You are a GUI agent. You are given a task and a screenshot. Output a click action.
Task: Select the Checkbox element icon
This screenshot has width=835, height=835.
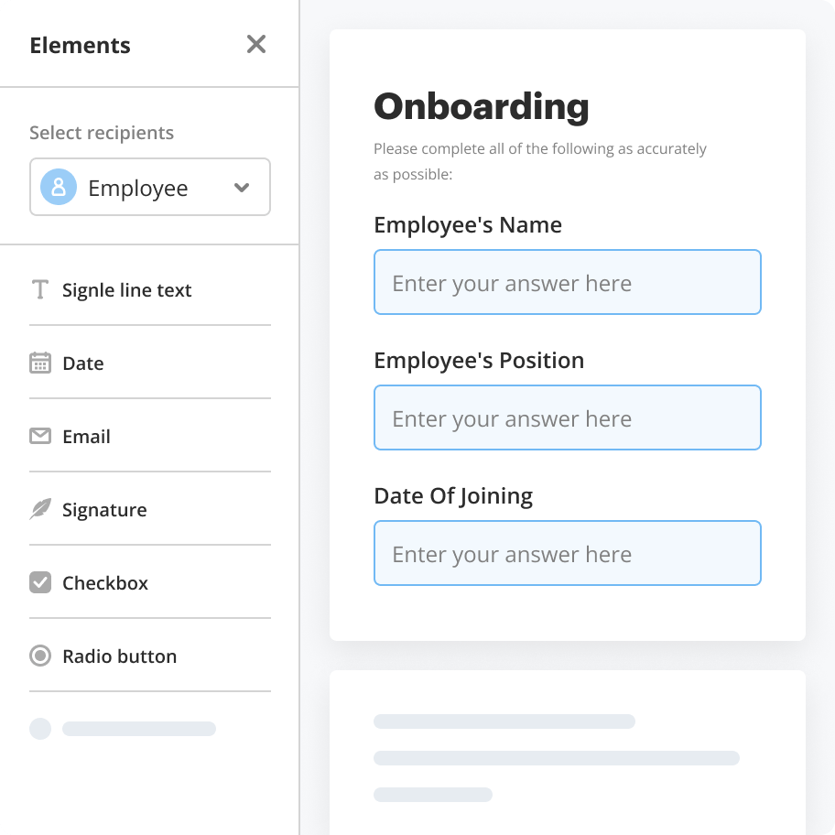coord(40,583)
